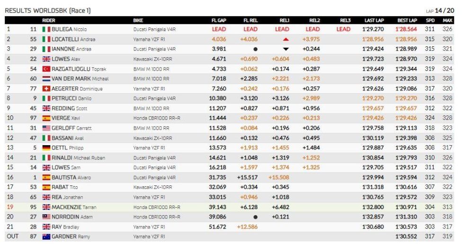The width and height of the screenshot is (462, 244).
Task: Click Petrucci's REL2 value +2.989
Action: pyautogui.click(x=311, y=98)
